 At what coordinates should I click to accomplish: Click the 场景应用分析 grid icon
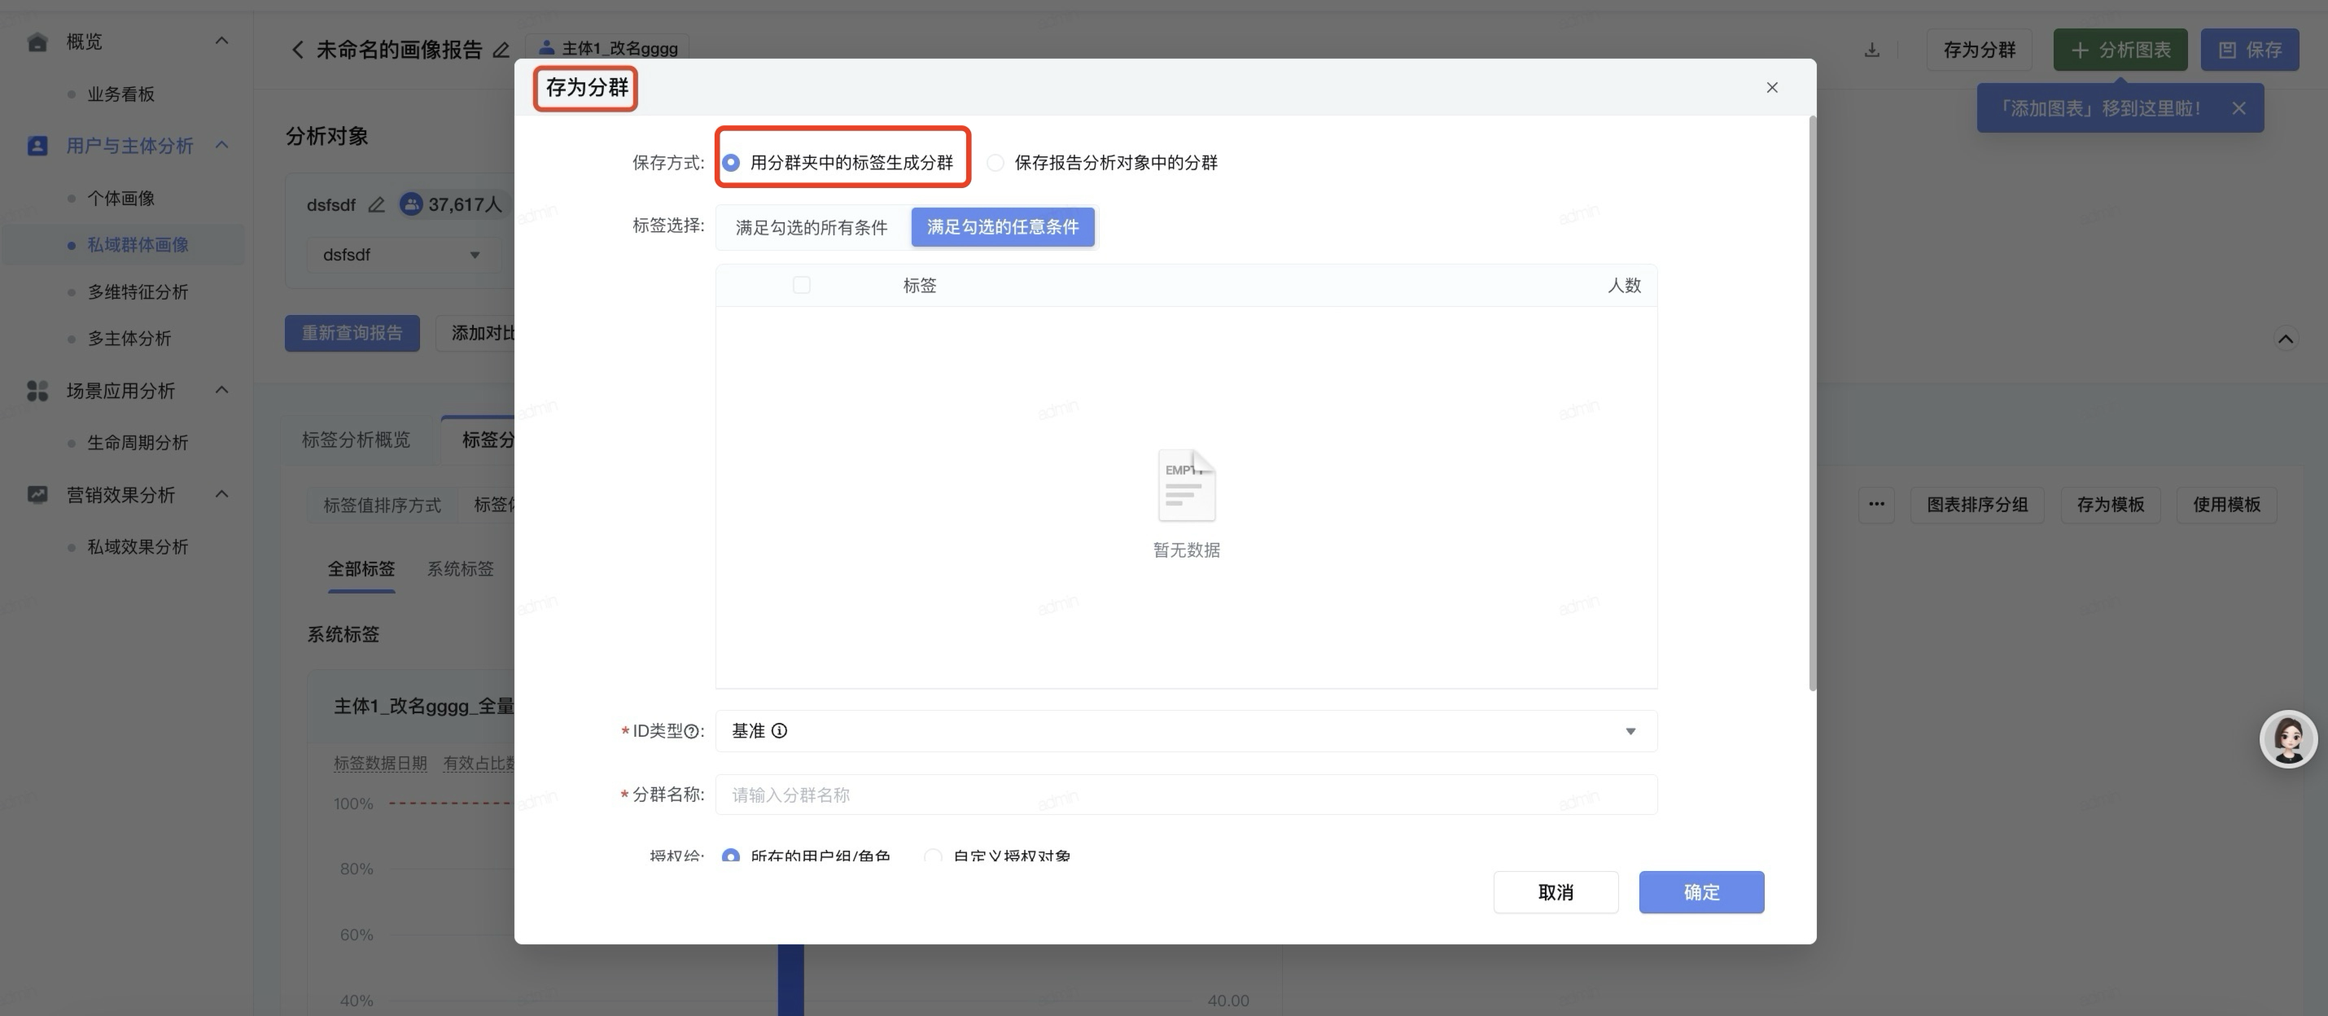point(37,391)
